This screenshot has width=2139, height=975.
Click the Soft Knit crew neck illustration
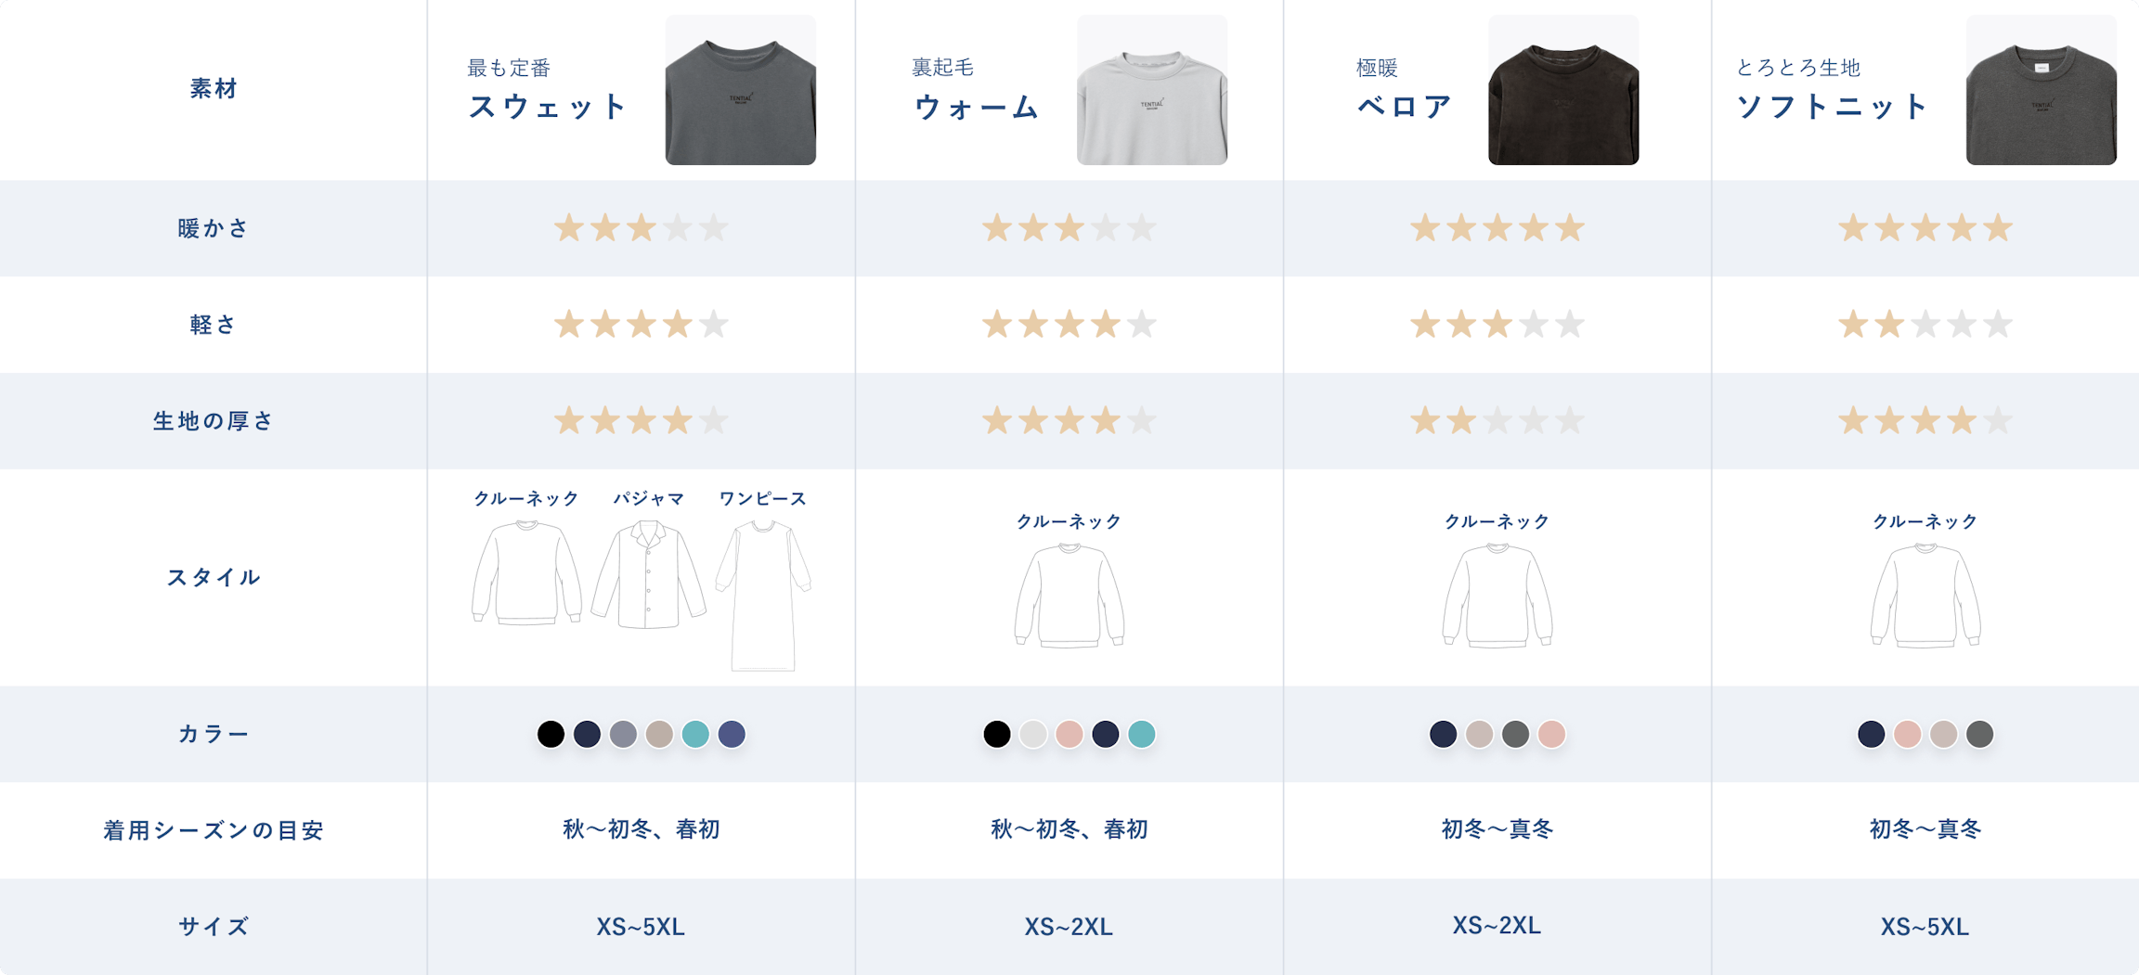1925,596
